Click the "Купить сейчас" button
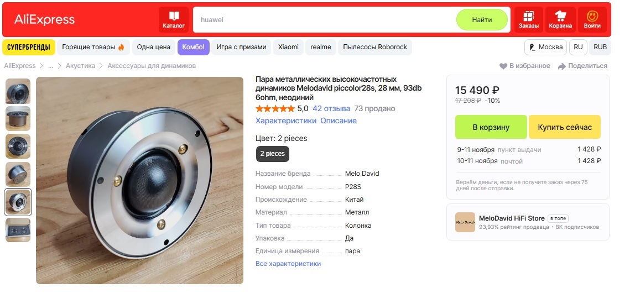This screenshot has height=298, width=635. tap(564, 127)
